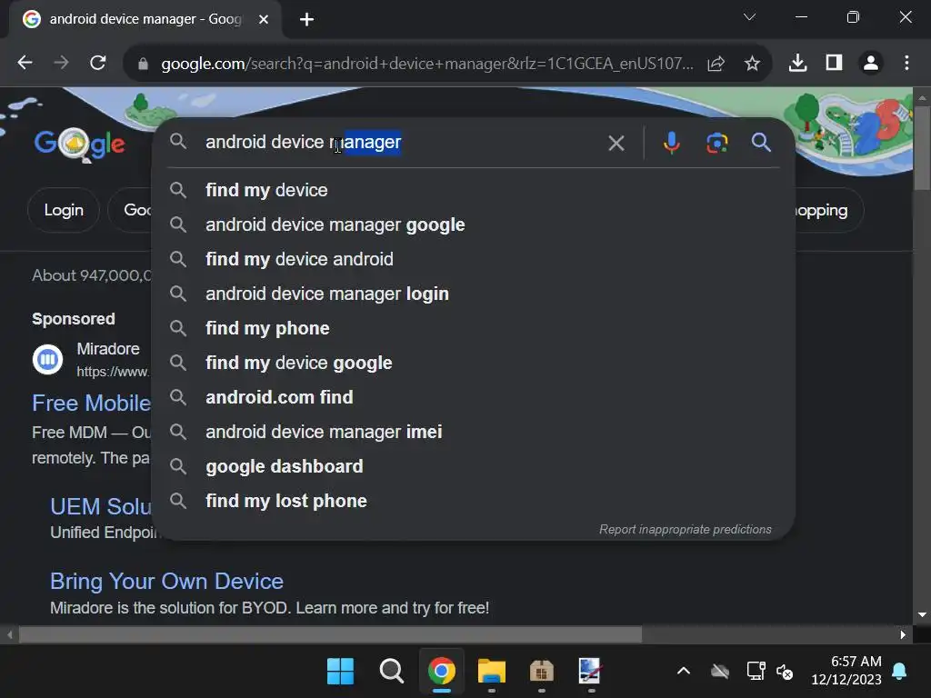Click the Miradore site favicon
The image size is (931, 698).
(47, 359)
